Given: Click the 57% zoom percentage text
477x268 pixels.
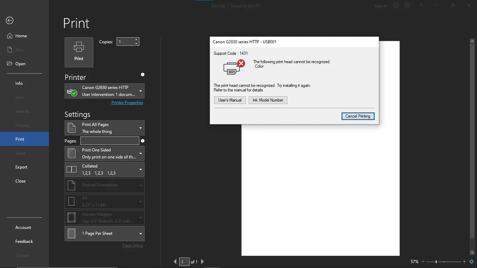Looking at the screenshot, I should pyautogui.click(x=414, y=262).
